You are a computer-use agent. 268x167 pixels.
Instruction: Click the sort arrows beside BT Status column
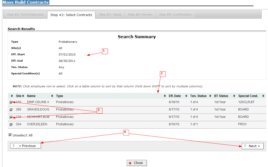point(235,96)
